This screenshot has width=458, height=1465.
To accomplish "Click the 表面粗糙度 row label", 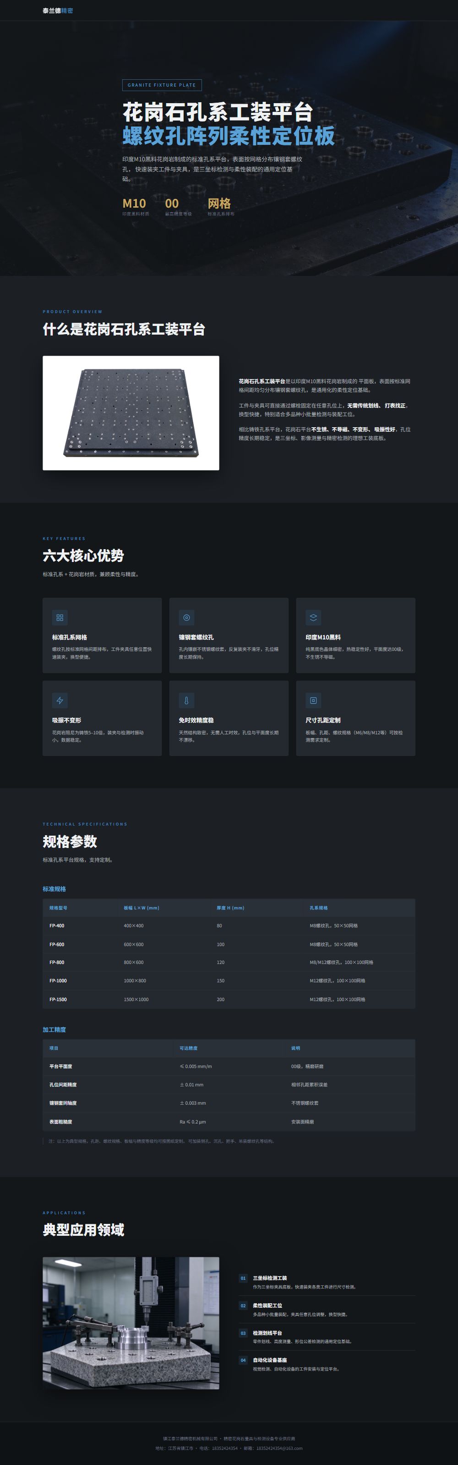I will pos(61,1122).
